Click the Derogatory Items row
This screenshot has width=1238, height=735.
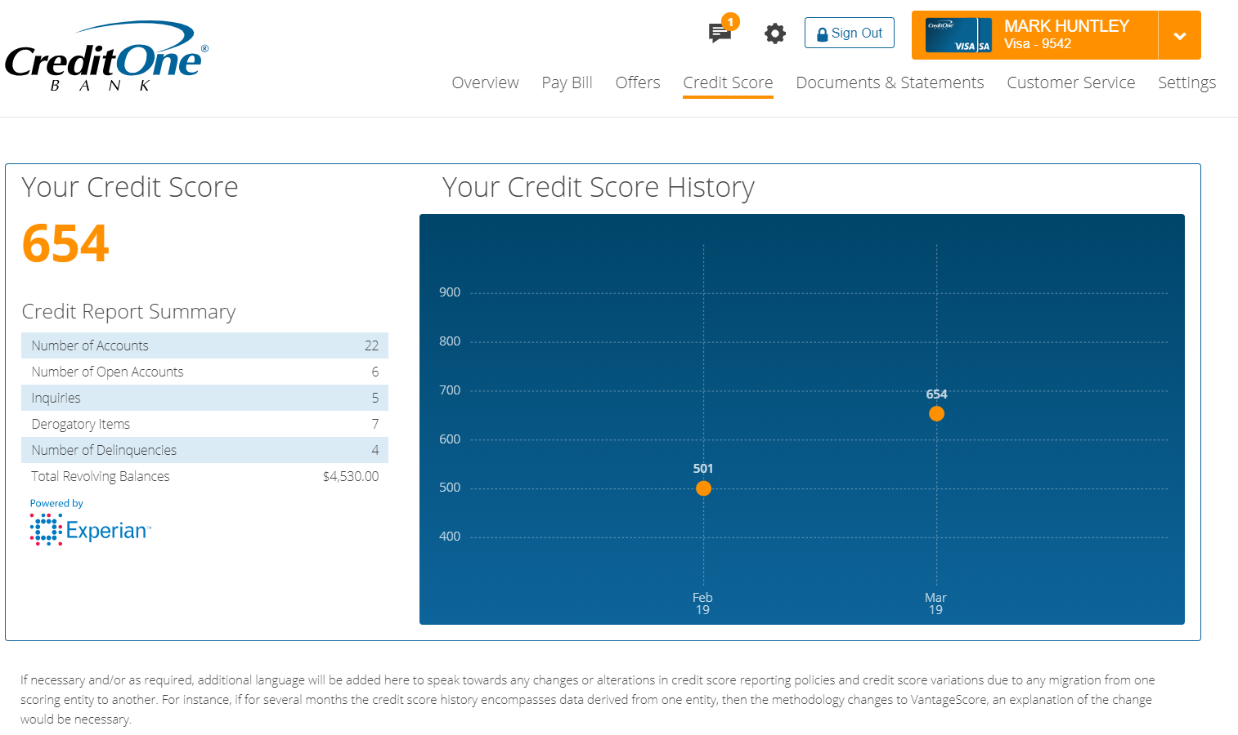[204, 424]
